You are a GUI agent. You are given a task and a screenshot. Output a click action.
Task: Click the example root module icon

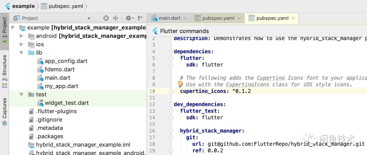(22, 28)
